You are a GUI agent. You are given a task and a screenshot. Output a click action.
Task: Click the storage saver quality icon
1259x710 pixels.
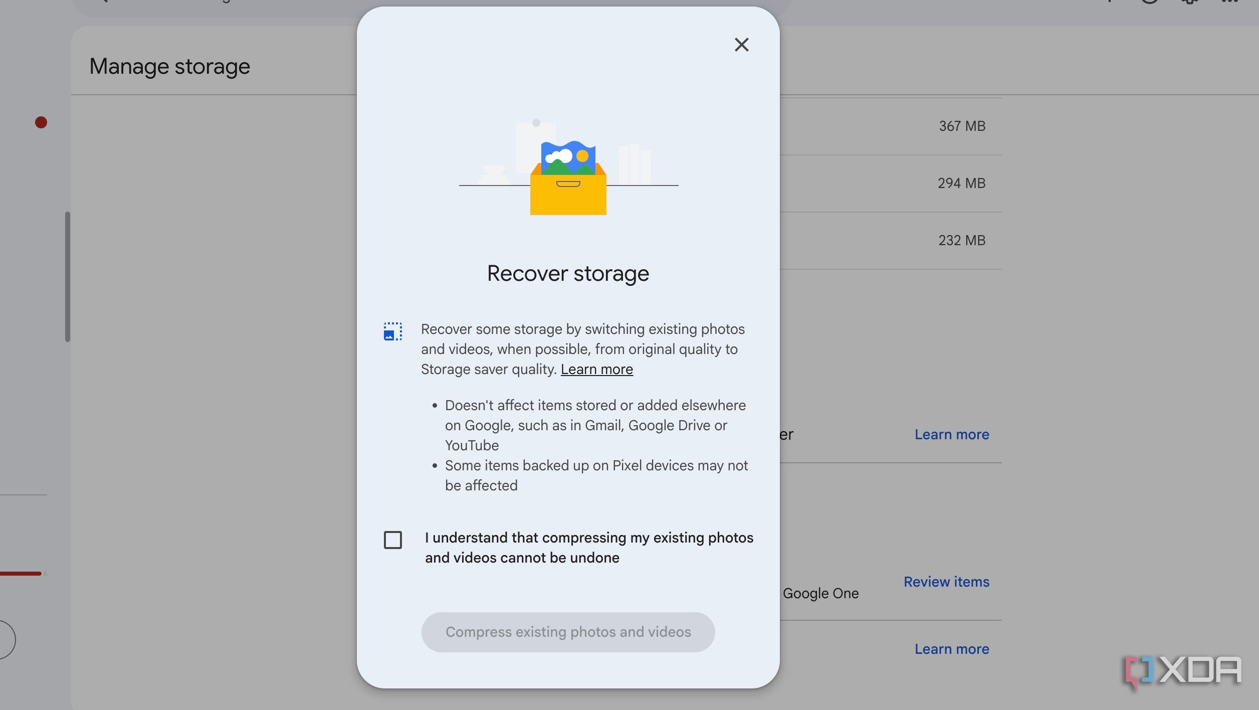point(392,331)
